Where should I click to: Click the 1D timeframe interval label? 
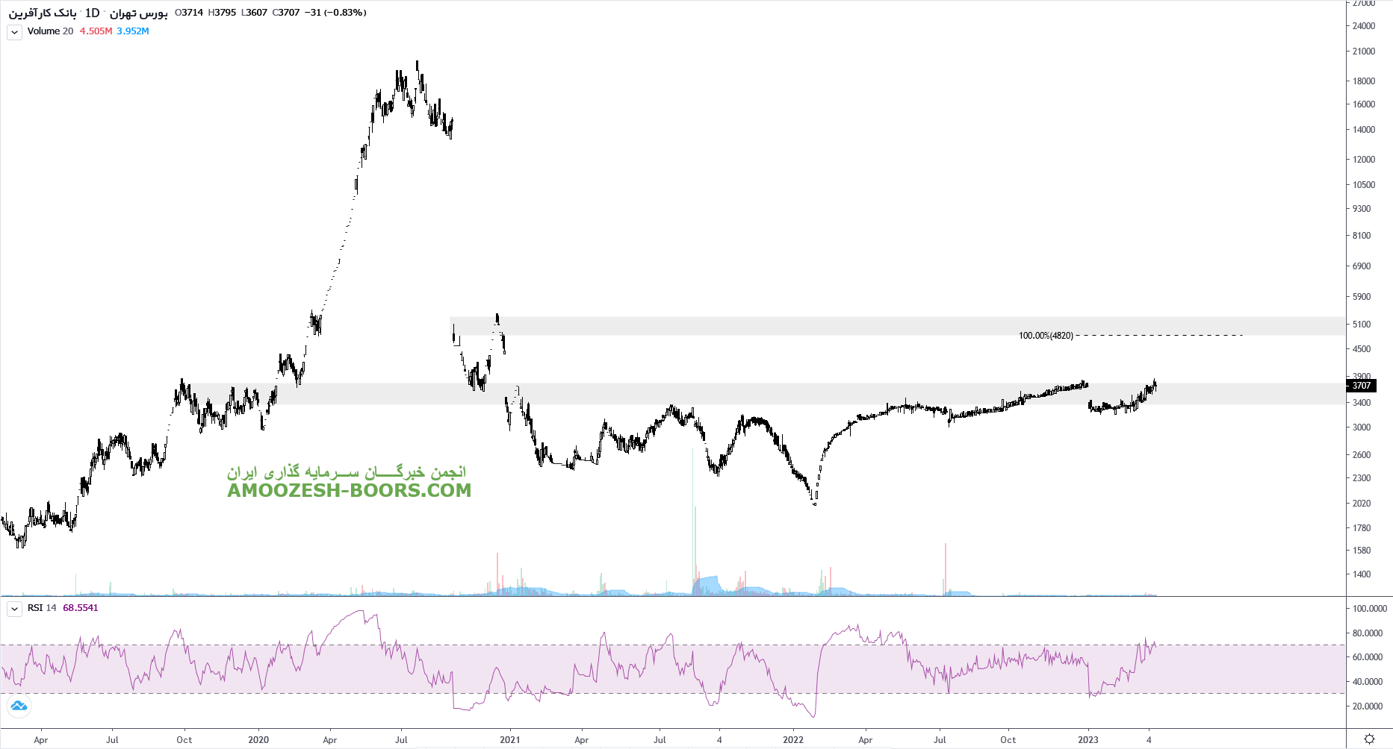92,13
